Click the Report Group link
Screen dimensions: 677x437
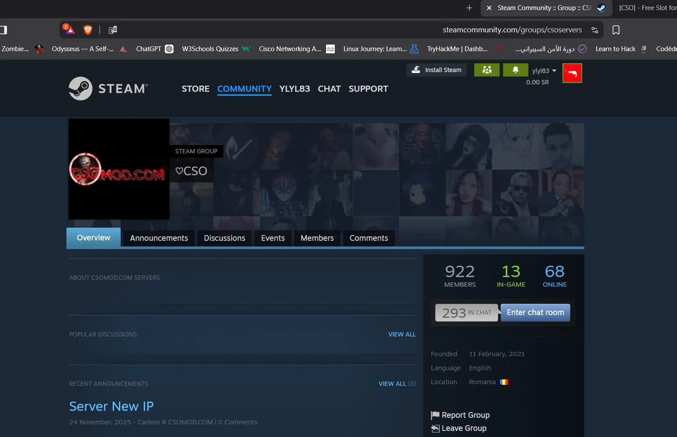pos(466,415)
